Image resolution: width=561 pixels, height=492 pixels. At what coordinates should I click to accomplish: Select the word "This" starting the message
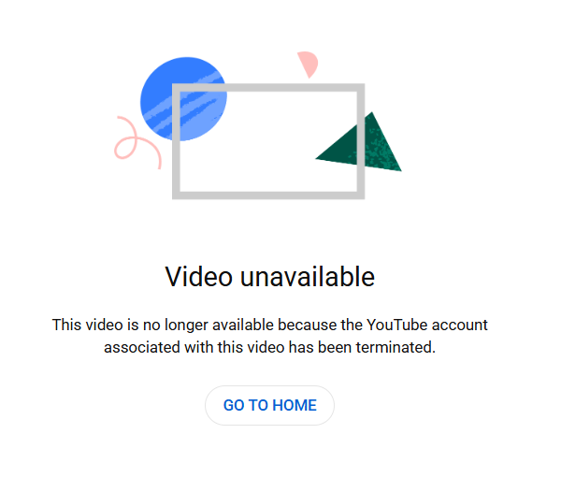tap(67, 325)
